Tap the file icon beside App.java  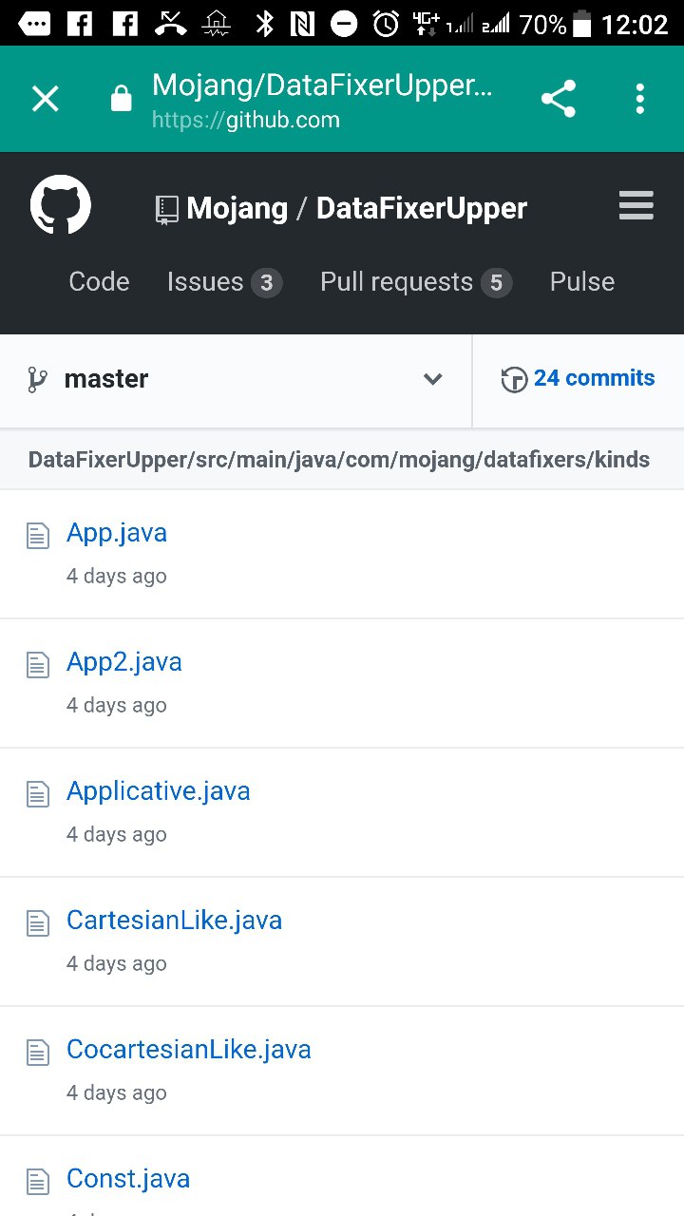(37, 536)
